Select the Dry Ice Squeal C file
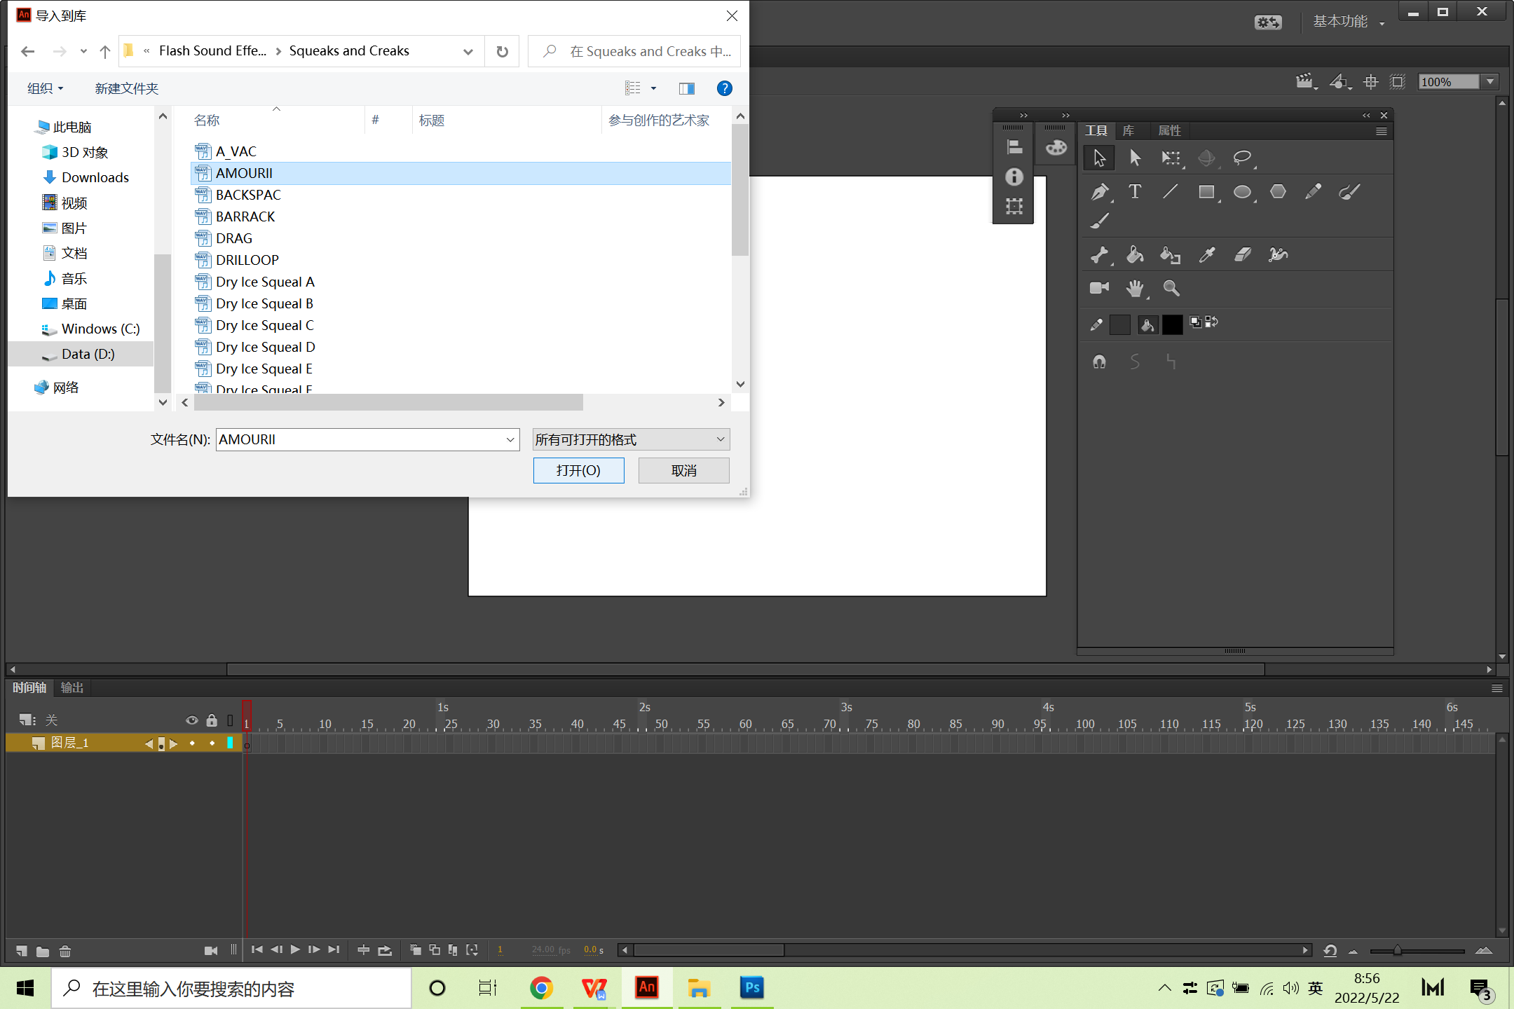 (264, 325)
